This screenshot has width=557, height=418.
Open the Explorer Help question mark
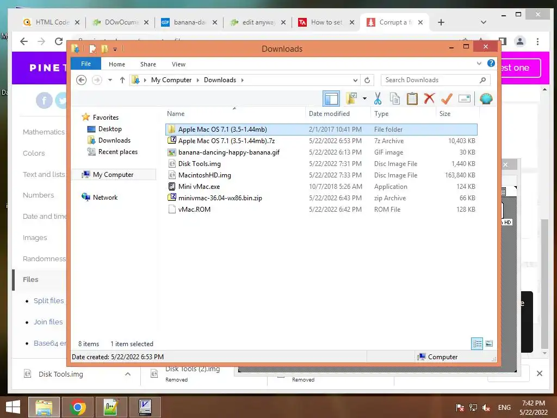[x=491, y=63]
